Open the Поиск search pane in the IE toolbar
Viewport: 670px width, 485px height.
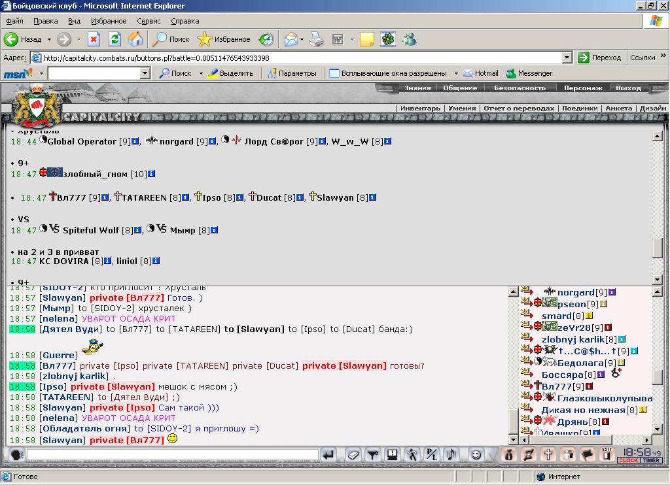[x=171, y=39]
